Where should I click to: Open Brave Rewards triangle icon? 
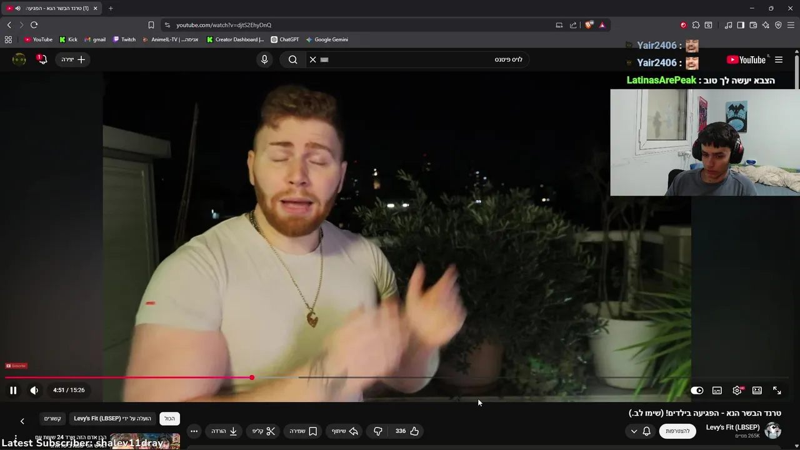click(x=602, y=25)
